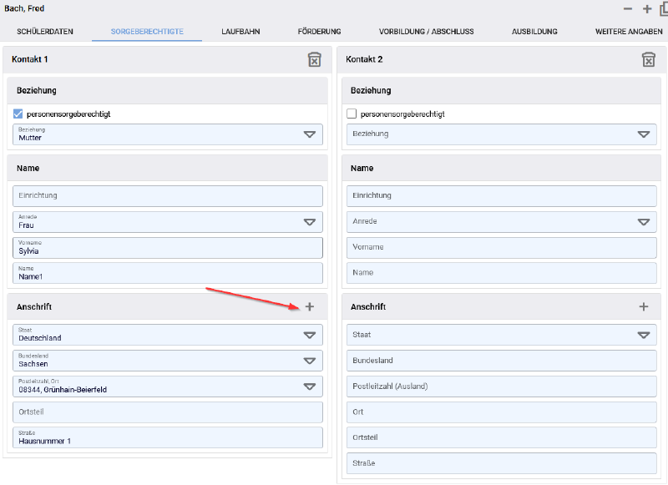
Task: Click the minus icon in top title bar
Action: coord(628,8)
